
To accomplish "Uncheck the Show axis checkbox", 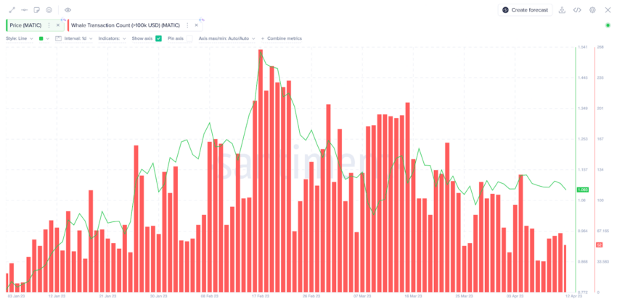I will (158, 38).
